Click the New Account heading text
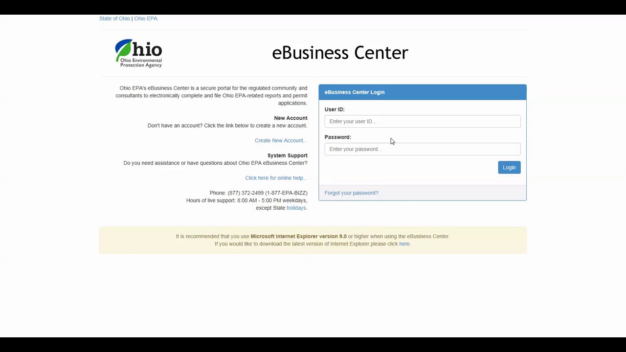This screenshot has height=352, width=626. [x=291, y=118]
